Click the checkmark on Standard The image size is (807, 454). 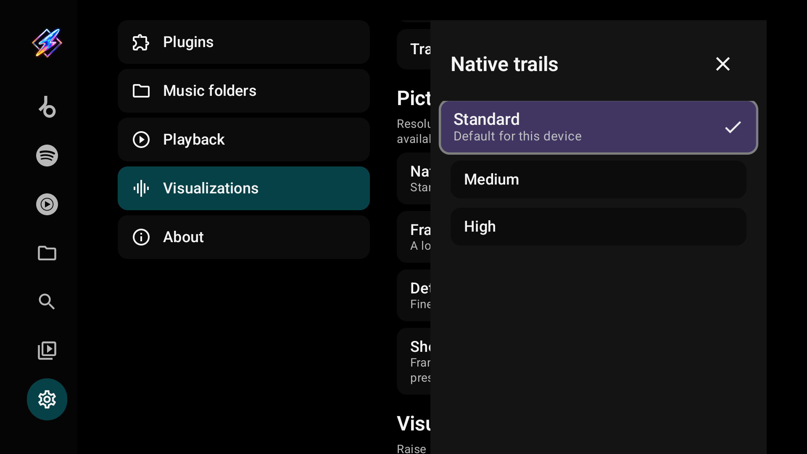click(x=733, y=127)
